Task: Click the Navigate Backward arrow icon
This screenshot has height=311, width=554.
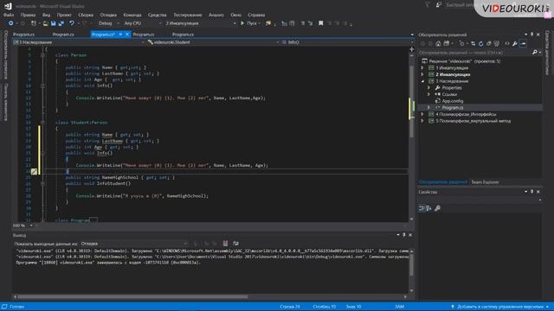Action: (11, 23)
